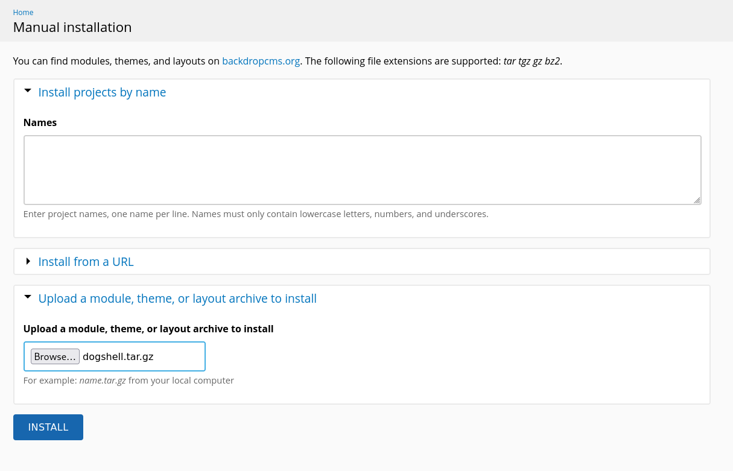Click the "Install projects by name" section title
Image resolution: width=733 pixels, height=471 pixels.
[102, 92]
